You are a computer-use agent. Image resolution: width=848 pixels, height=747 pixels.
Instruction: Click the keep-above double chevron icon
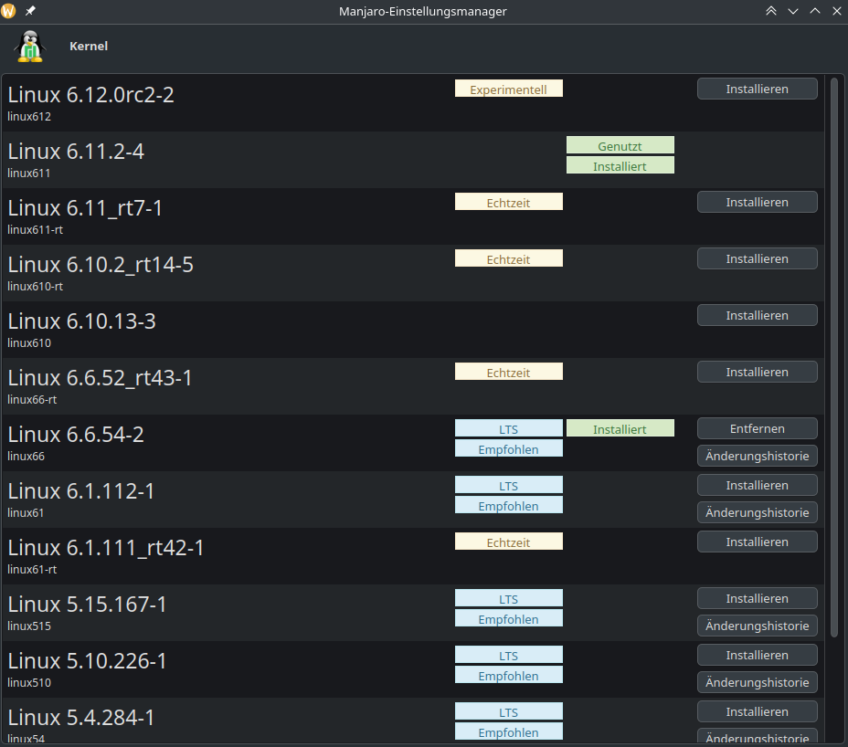[771, 11]
